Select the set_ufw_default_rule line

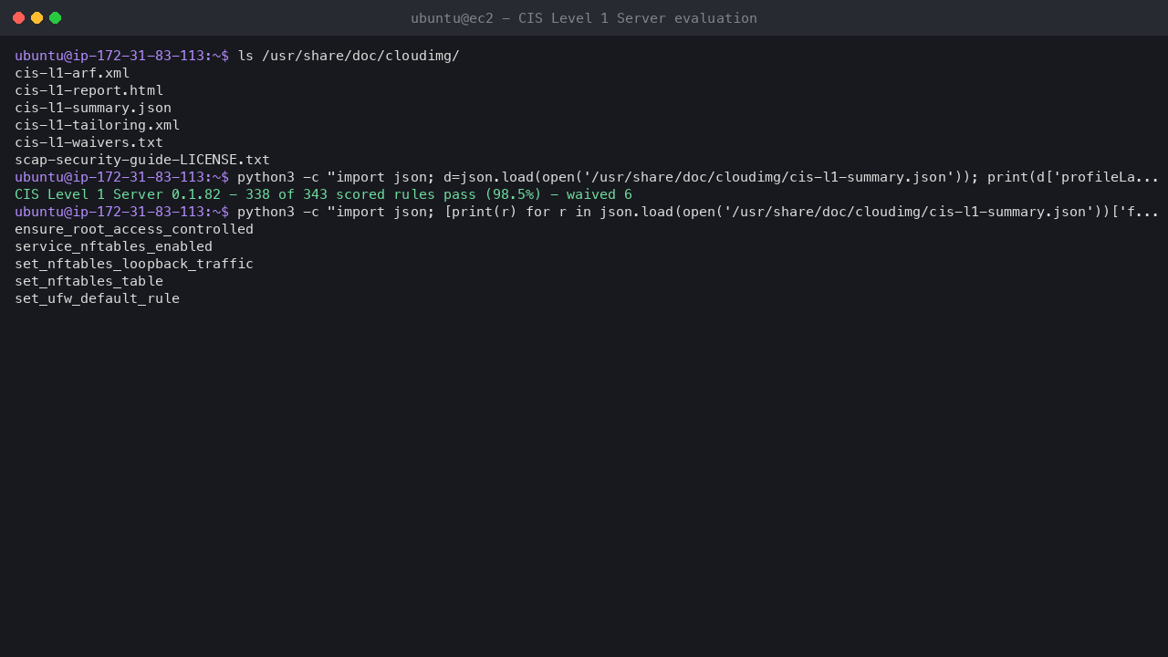click(98, 298)
